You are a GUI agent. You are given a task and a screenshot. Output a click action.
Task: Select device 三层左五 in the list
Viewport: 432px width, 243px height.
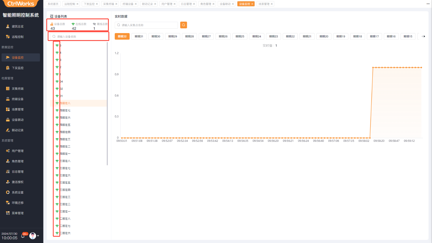[x=65, y=183]
